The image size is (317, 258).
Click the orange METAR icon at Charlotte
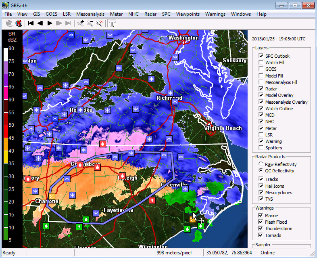pos(52,196)
